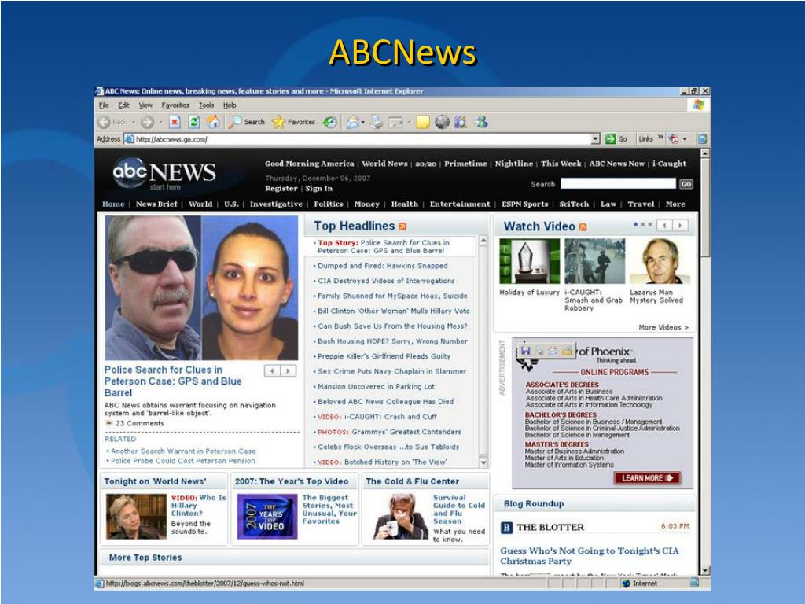Screen dimensions: 805x604
Task: Click the Top Headlines RSS feed icon
Action: click(402, 226)
